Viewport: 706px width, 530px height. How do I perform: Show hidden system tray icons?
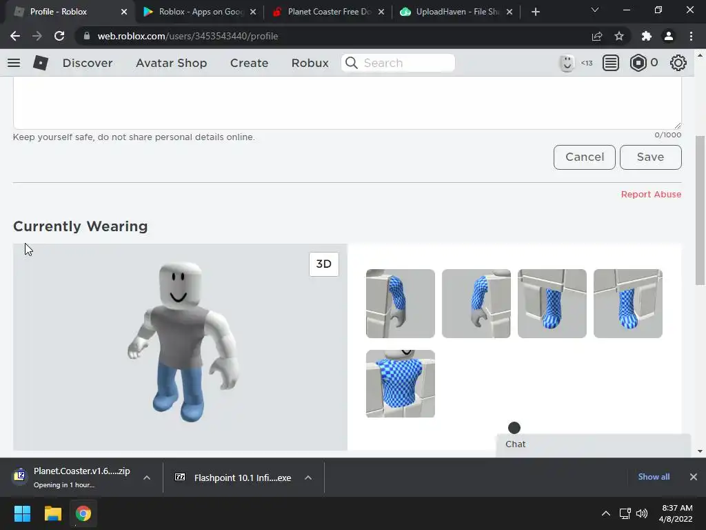(606, 513)
